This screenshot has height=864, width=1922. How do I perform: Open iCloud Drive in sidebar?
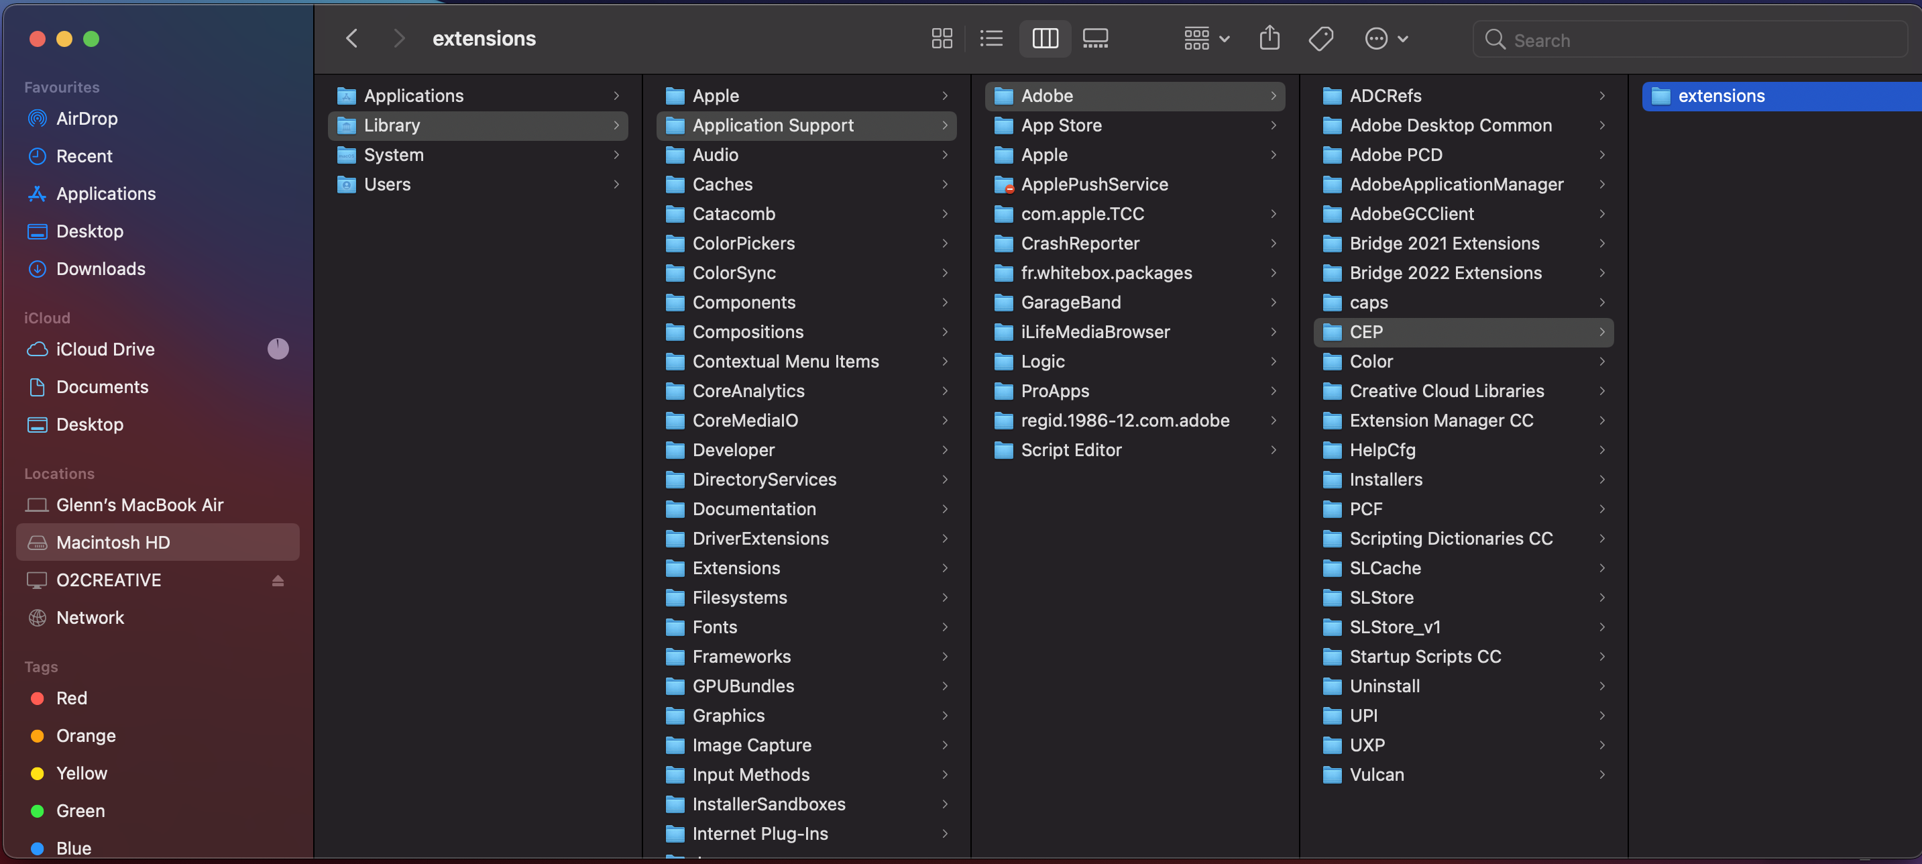pyautogui.click(x=105, y=349)
